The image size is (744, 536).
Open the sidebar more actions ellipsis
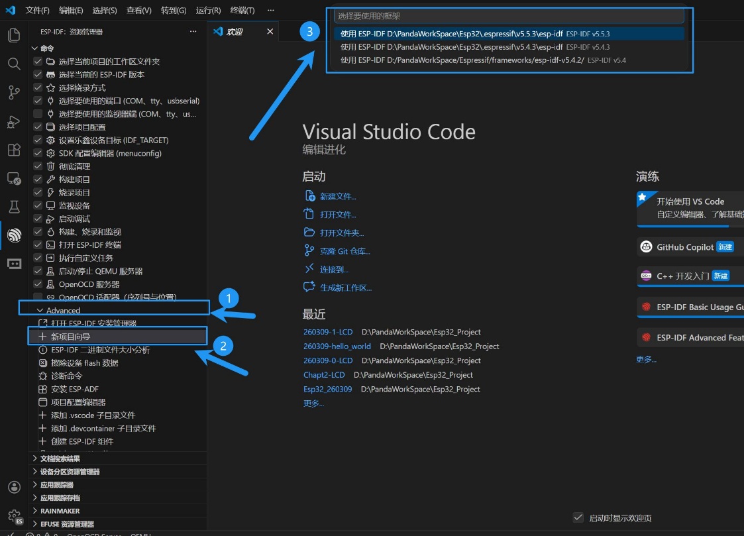[193, 31]
